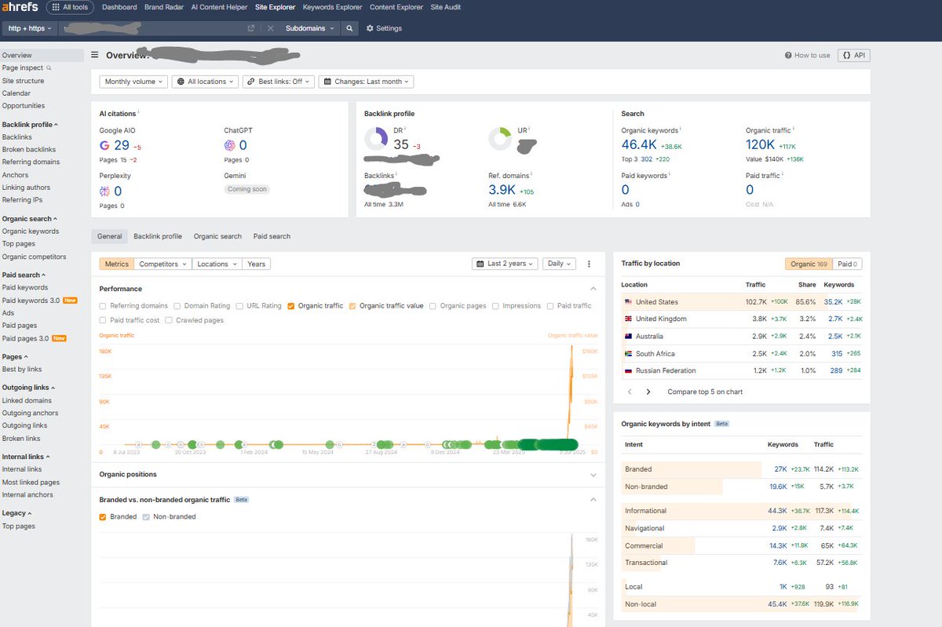Click the calendar icon in Changes filter
Viewport: 942px width, 627px height.
coord(327,82)
